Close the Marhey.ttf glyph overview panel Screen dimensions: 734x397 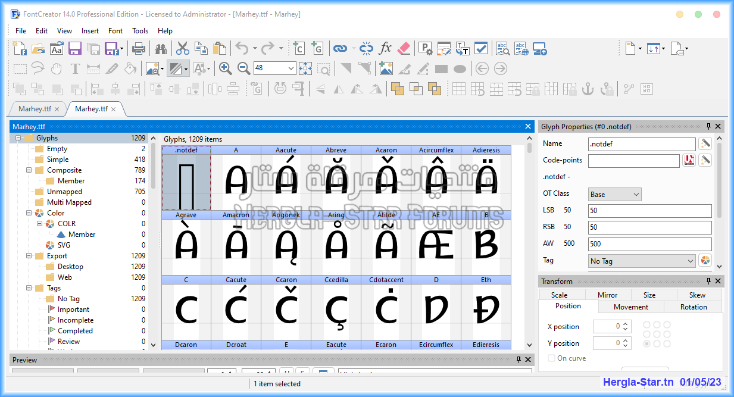point(528,126)
